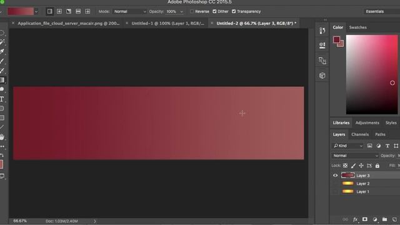Open the Clone Source panel icon
Screen dimensions: 400x225
[322, 61]
